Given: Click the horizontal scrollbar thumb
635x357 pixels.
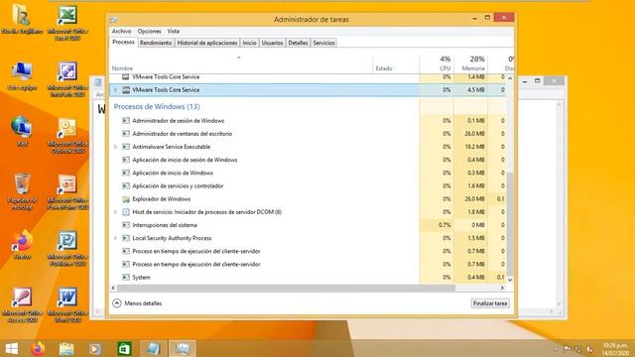Looking at the screenshot, I should pos(287,288).
